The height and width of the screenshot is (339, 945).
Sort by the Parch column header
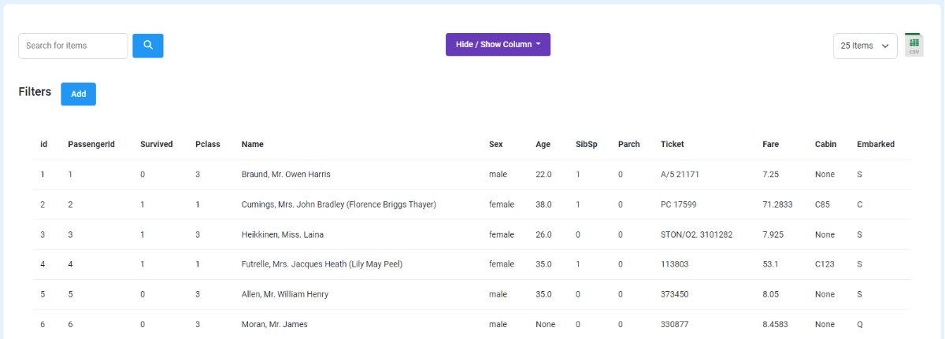629,144
